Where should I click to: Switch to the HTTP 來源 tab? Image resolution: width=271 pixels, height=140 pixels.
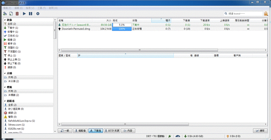pos(112,131)
